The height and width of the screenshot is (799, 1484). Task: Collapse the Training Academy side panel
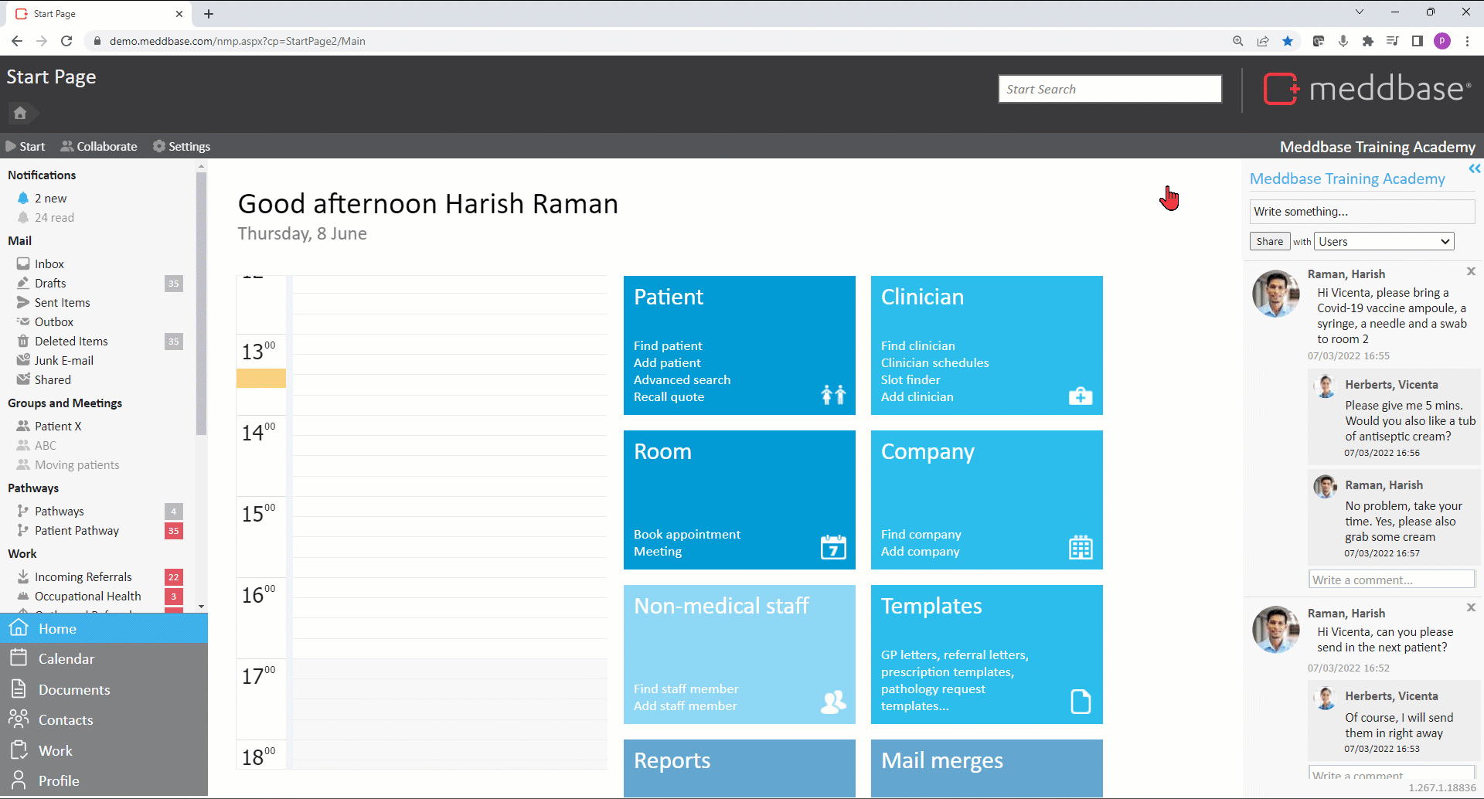click(1474, 168)
